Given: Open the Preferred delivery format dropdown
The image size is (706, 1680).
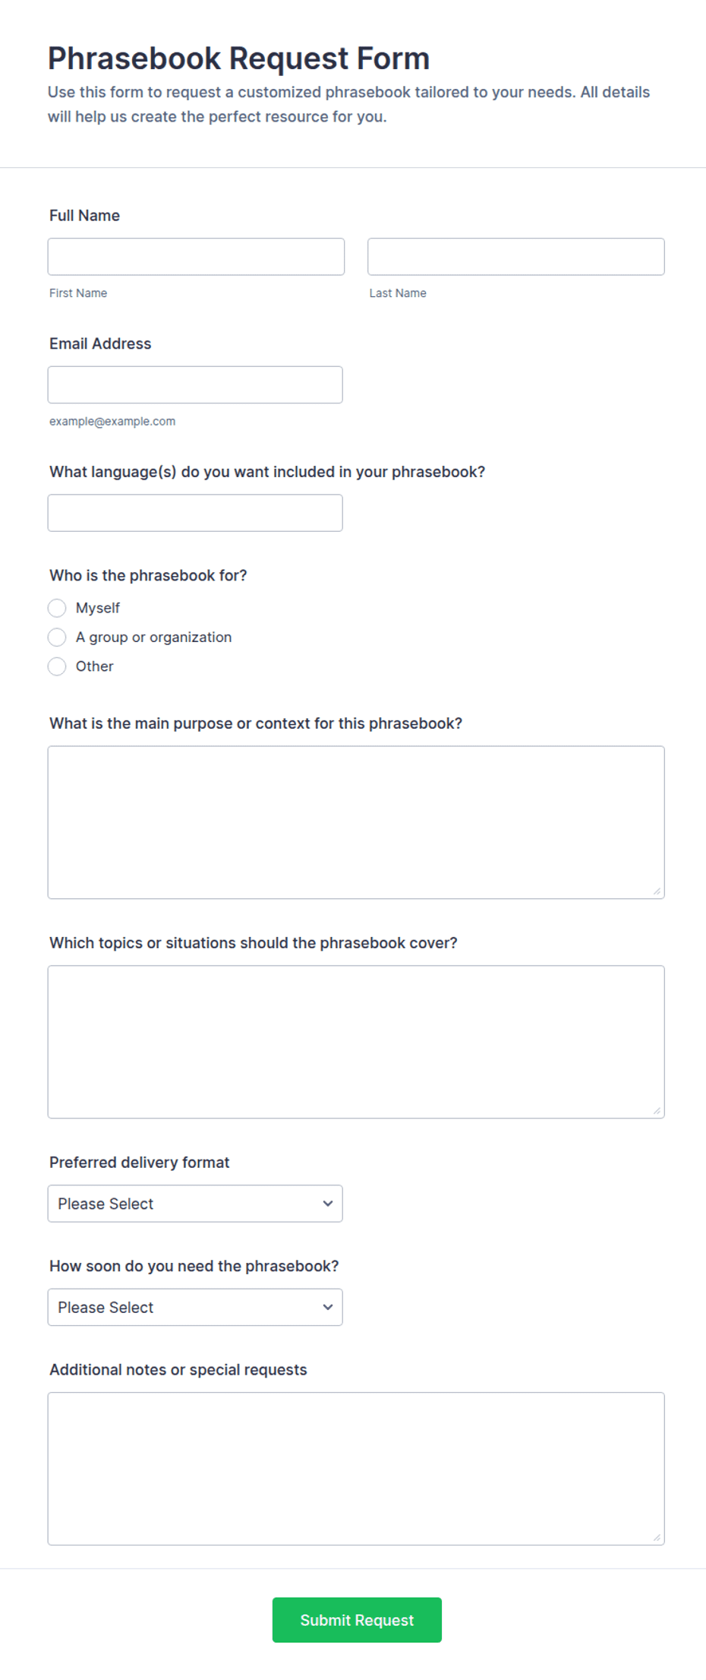Looking at the screenshot, I should click(195, 1204).
